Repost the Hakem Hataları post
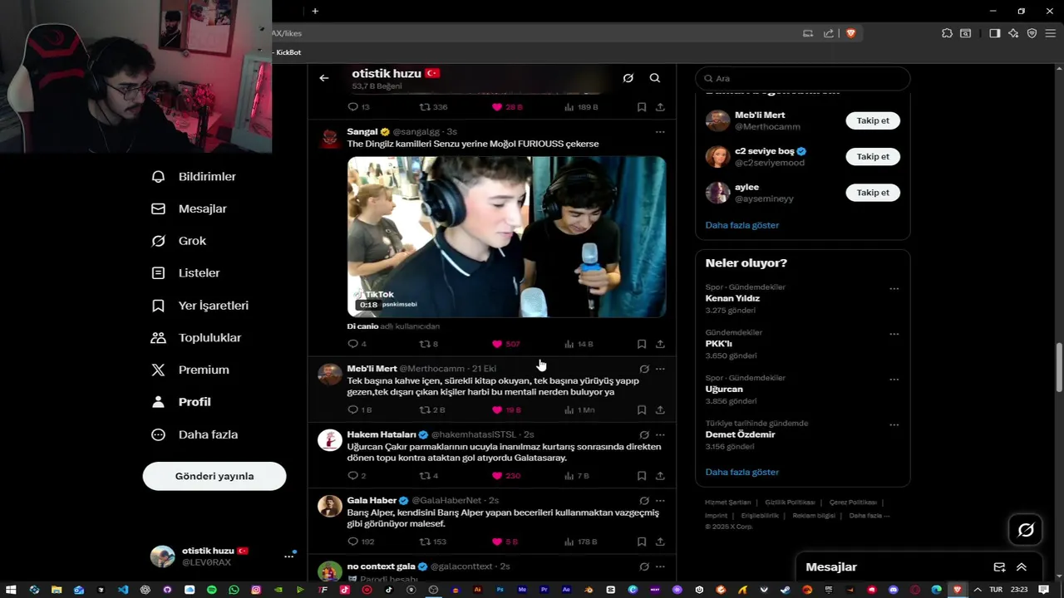This screenshot has width=1064, height=598. (424, 476)
